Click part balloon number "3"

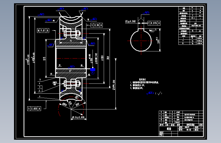point(40,87)
